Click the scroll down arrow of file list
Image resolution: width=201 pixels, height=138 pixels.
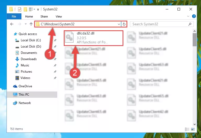point(194,124)
